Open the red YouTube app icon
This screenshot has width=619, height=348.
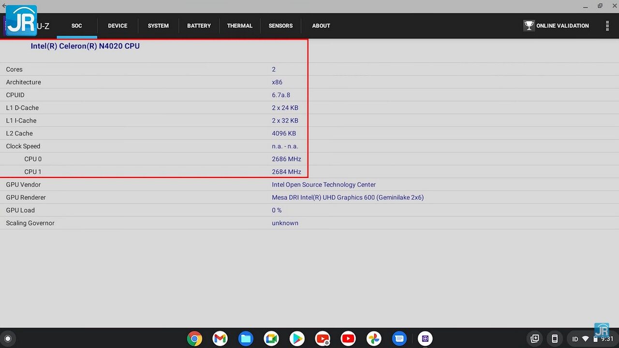[x=348, y=339]
